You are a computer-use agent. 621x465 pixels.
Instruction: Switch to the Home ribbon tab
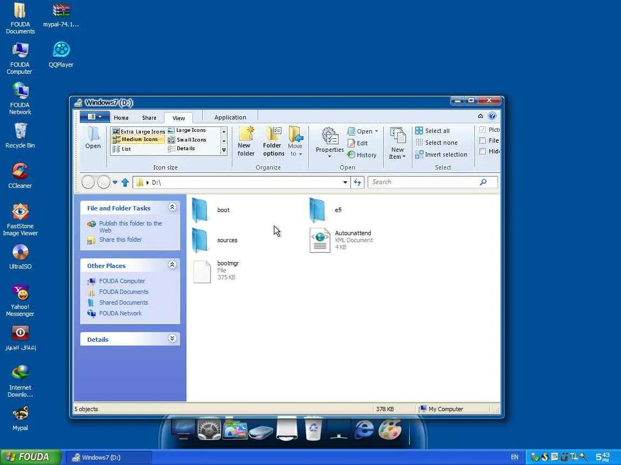tap(121, 118)
